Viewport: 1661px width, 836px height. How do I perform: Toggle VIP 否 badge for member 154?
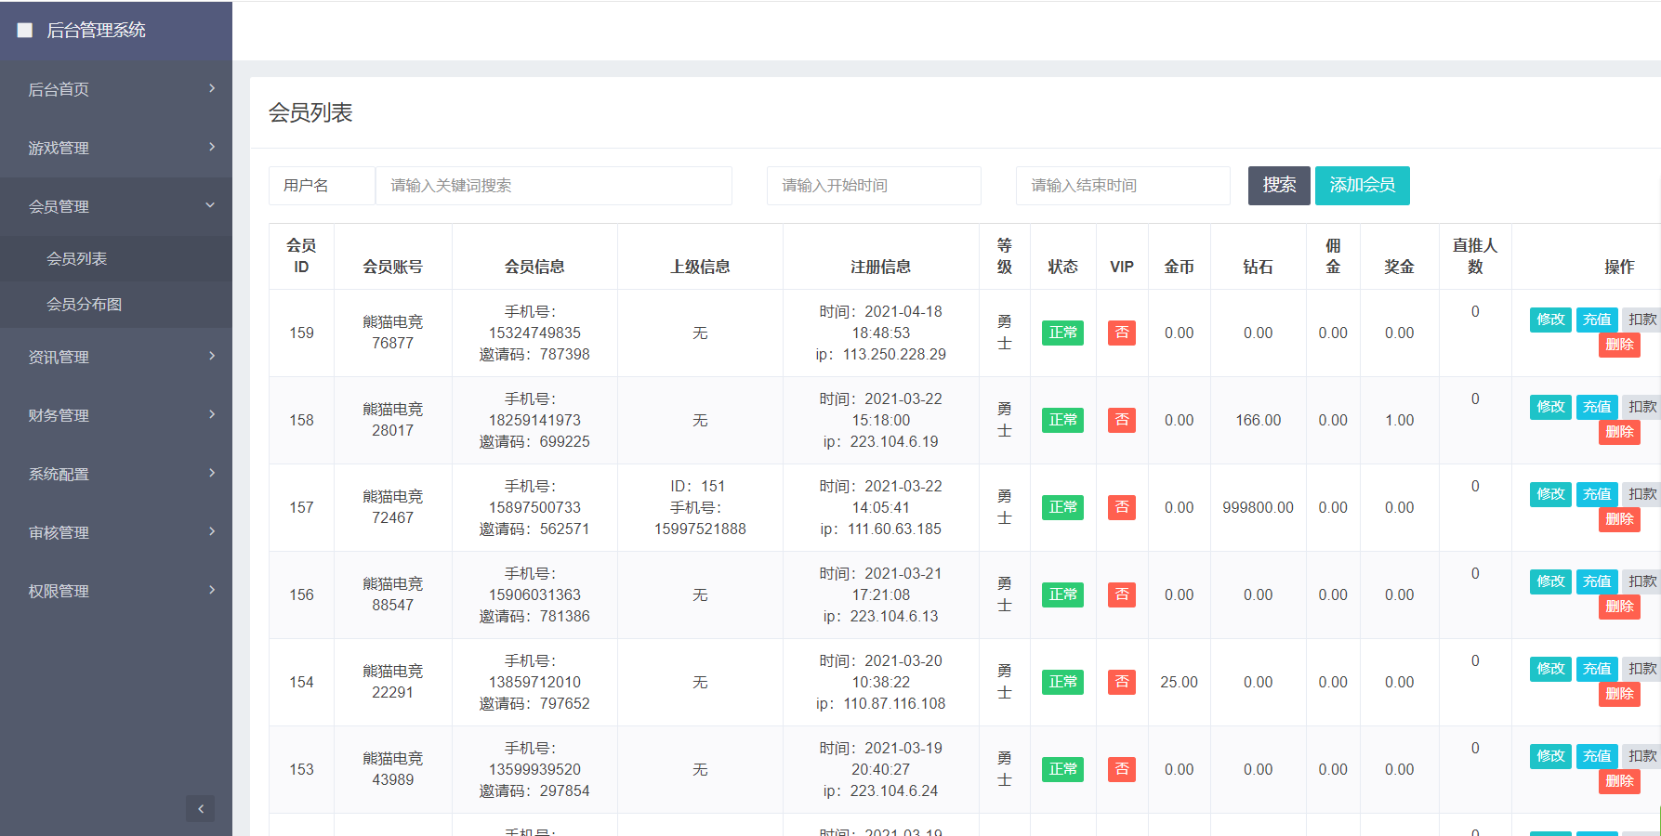pyautogui.click(x=1121, y=682)
